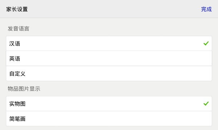
Task: Activate the 简笔画 list row
Action: pos(109,119)
